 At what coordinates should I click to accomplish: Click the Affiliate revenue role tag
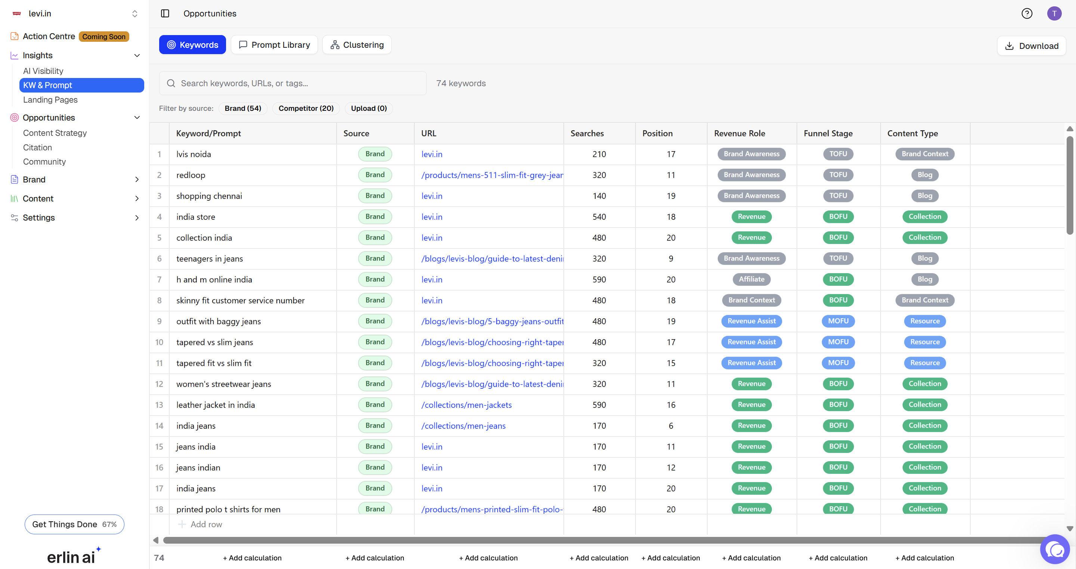click(751, 279)
